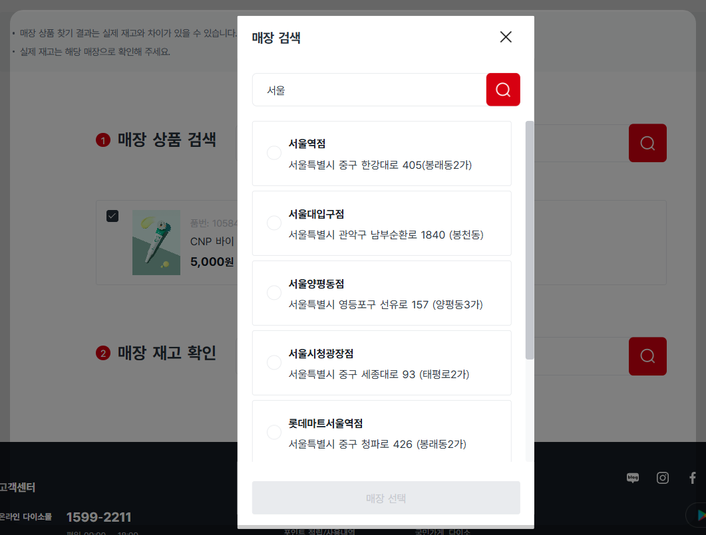
Task: Click the 매장 재고 확인 heading
Action: 166,353
